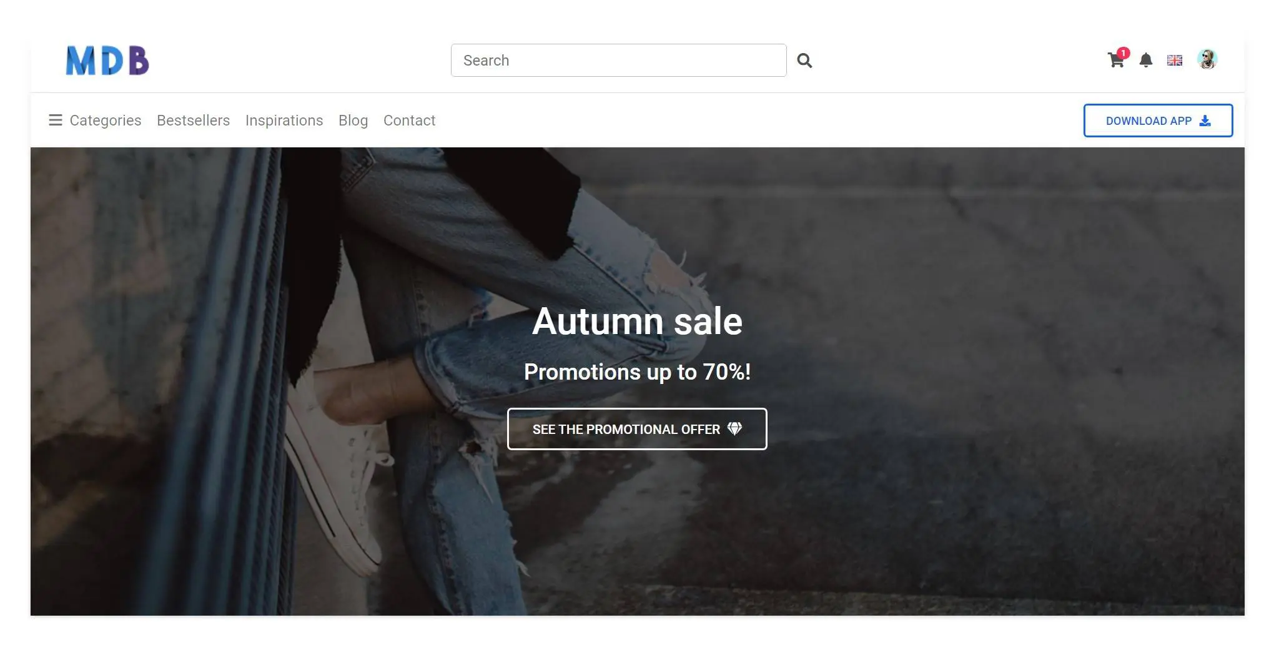Go to the Bestsellers page
This screenshot has height=645, width=1274.
click(193, 121)
